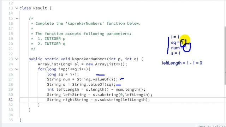Click line number 31 in the gutter
The height and width of the screenshot is (127, 226).
tap(11, 99)
